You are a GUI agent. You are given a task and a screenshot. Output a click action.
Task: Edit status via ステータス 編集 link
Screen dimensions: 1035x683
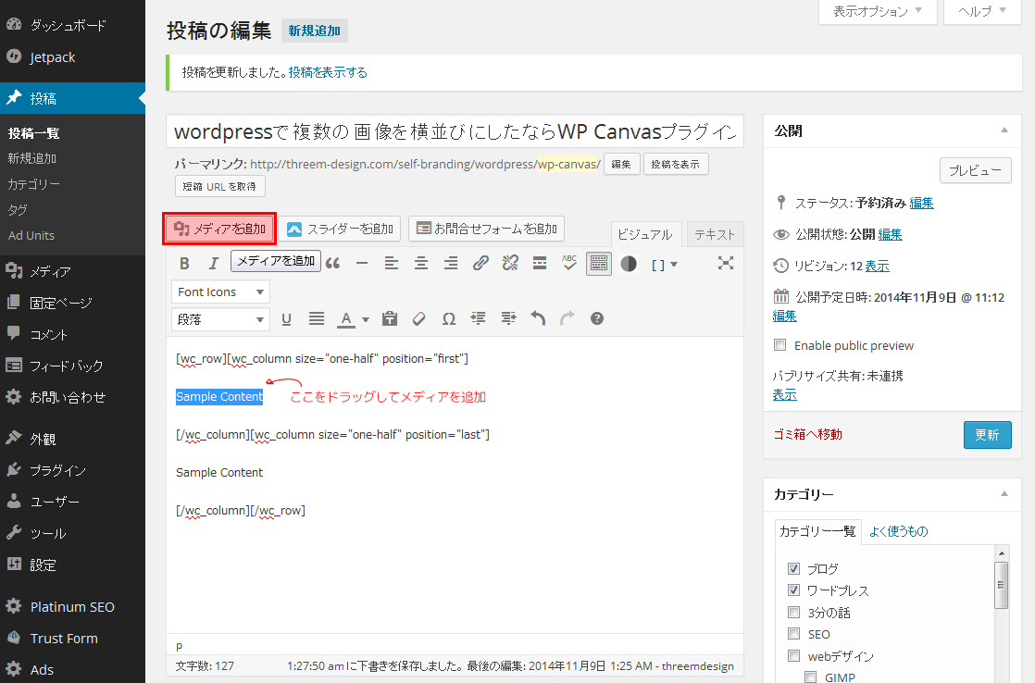pos(921,204)
